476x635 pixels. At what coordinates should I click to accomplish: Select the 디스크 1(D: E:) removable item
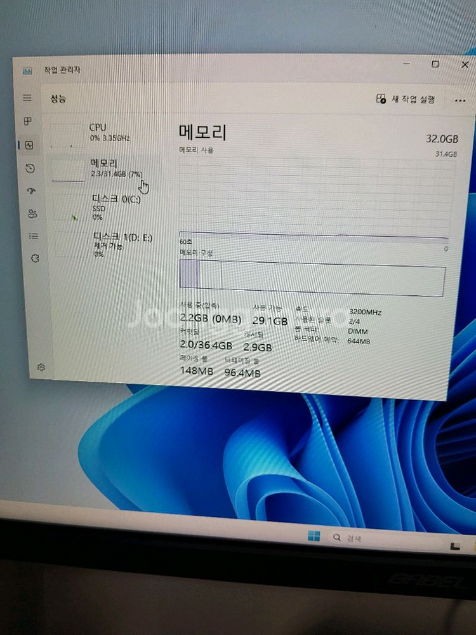pyautogui.click(x=107, y=244)
